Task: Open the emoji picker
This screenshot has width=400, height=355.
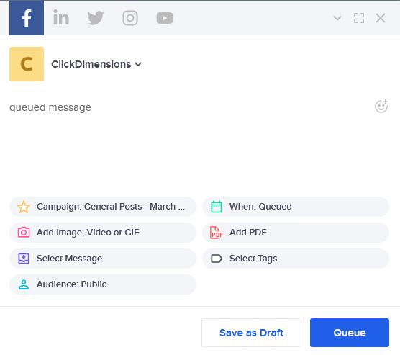Action: coord(381,107)
